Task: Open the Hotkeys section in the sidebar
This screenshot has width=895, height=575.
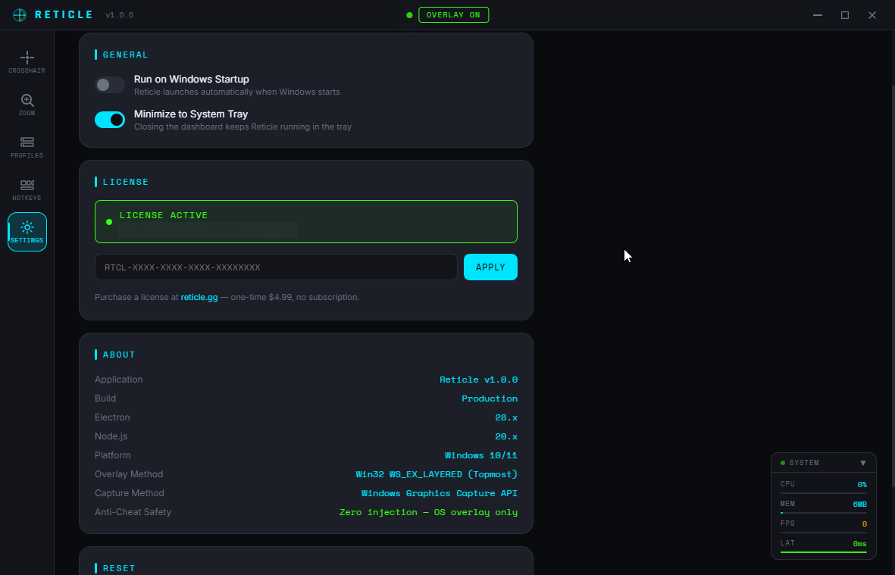Action: click(x=27, y=190)
